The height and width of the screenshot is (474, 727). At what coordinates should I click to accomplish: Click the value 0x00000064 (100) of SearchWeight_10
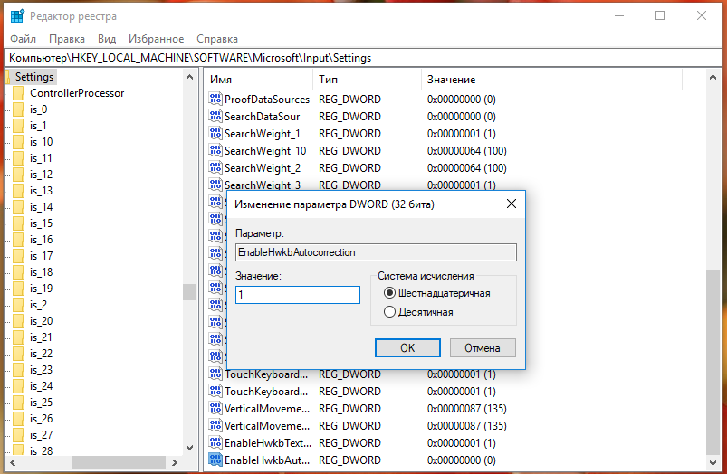point(466,150)
